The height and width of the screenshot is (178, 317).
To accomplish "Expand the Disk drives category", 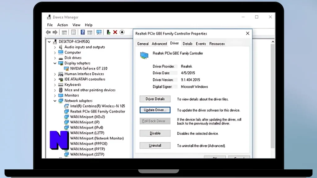I will [55, 58].
